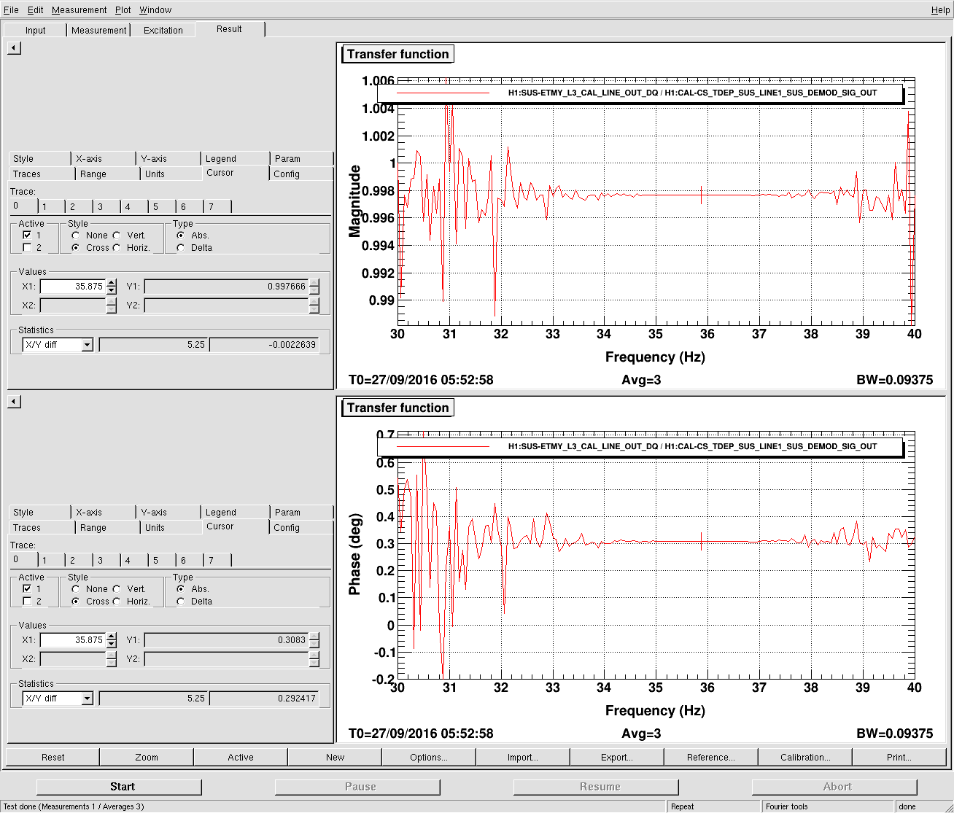Click the Start button
The height and width of the screenshot is (813, 954).
click(x=119, y=787)
